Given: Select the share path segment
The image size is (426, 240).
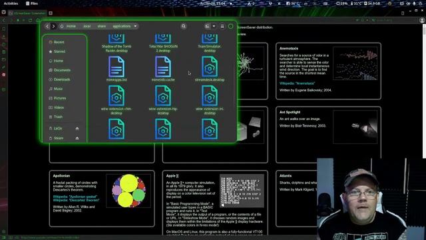Looking at the screenshot, I should point(102,26).
